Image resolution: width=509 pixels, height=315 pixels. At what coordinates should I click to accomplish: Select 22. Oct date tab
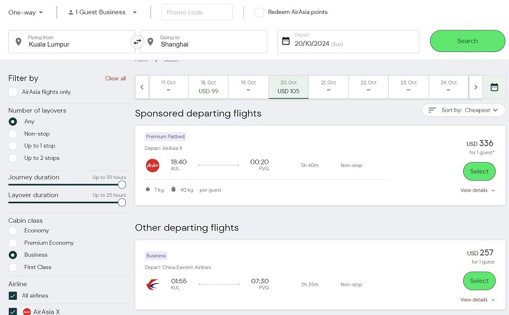pyautogui.click(x=368, y=87)
